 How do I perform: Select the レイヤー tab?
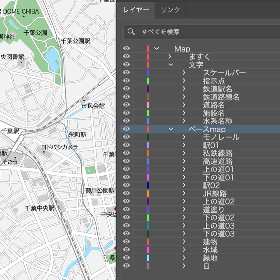click(x=136, y=10)
